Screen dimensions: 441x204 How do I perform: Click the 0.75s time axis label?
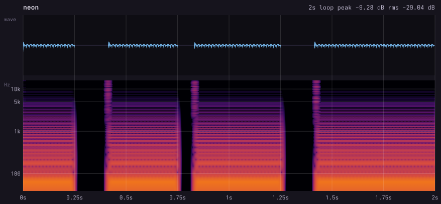click(177, 197)
